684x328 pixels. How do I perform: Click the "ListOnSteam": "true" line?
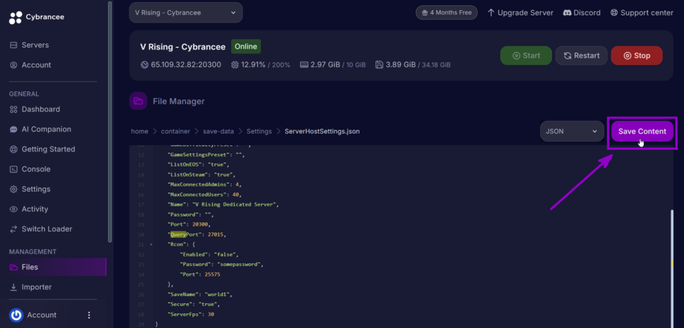[202, 175]
